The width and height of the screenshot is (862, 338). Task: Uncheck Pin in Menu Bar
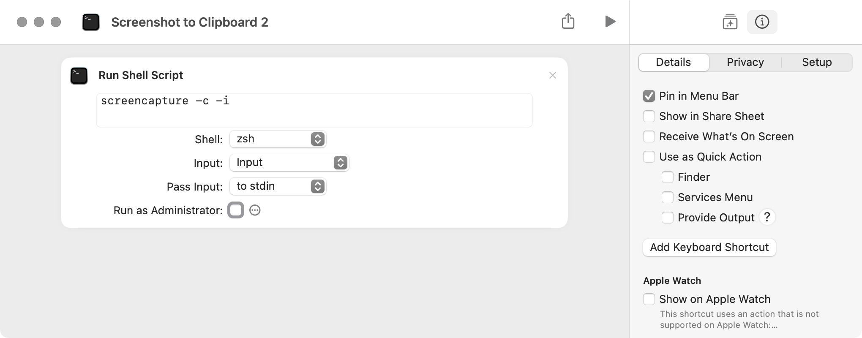pos(649,96)
